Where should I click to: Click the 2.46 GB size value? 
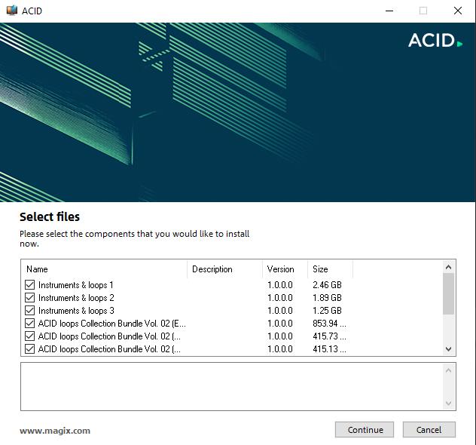tap(327, 285)
